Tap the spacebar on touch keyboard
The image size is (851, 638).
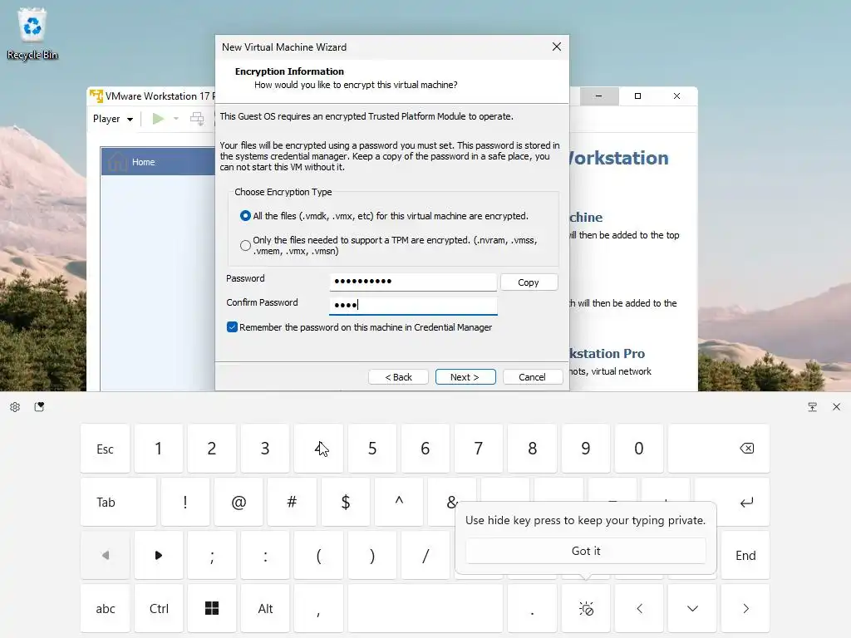pos(425,608)
